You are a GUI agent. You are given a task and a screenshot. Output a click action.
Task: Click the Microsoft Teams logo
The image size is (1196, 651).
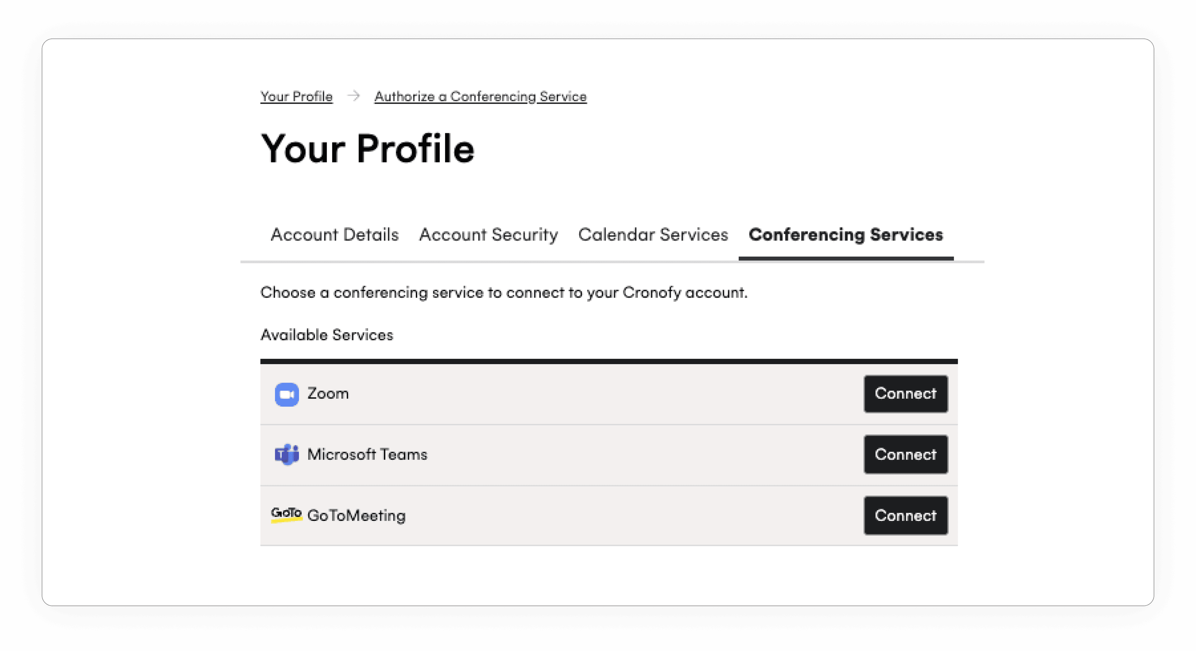287,455
